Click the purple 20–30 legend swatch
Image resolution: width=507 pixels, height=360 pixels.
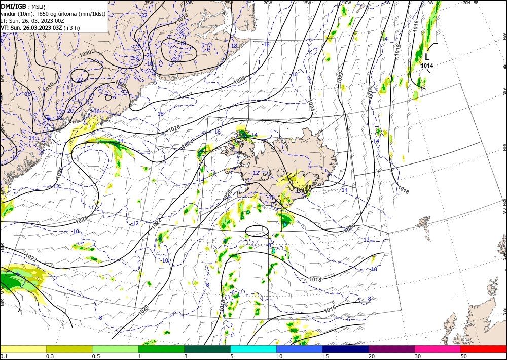391,349
